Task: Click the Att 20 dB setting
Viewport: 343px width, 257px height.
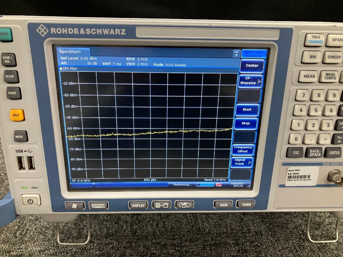Action: 79,63
